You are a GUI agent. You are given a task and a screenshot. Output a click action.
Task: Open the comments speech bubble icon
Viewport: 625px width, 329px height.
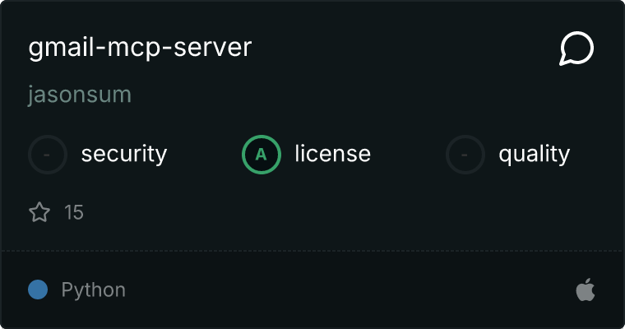[576, 49]
